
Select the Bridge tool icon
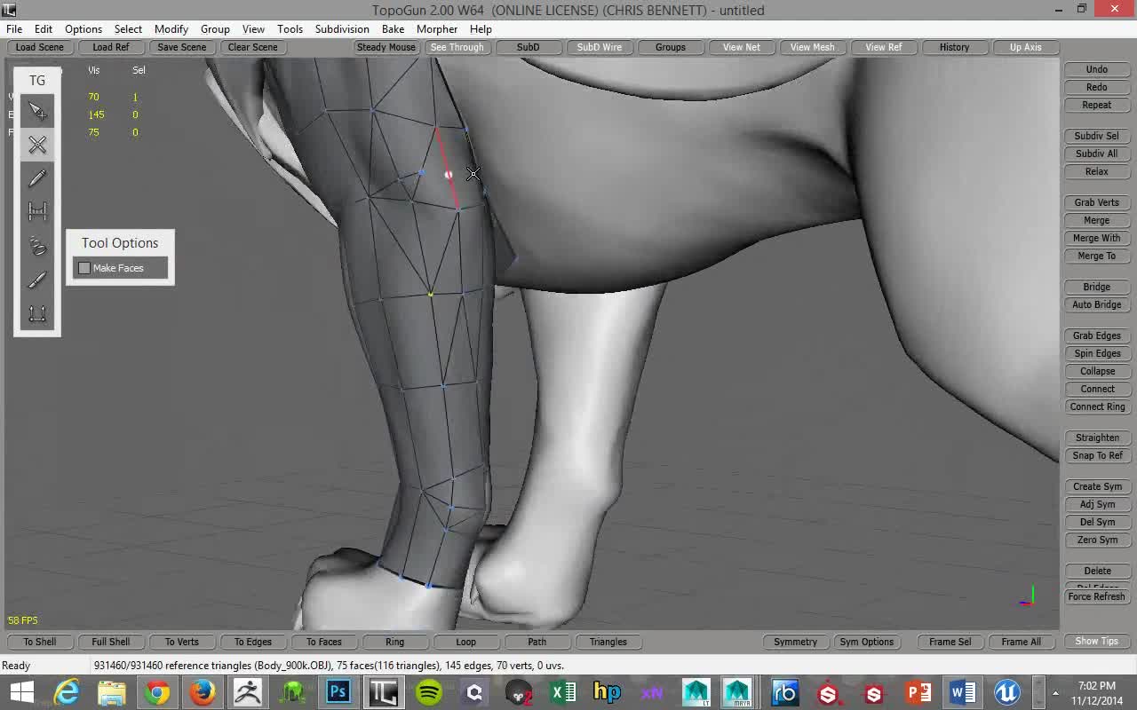[x=37, y=212]
